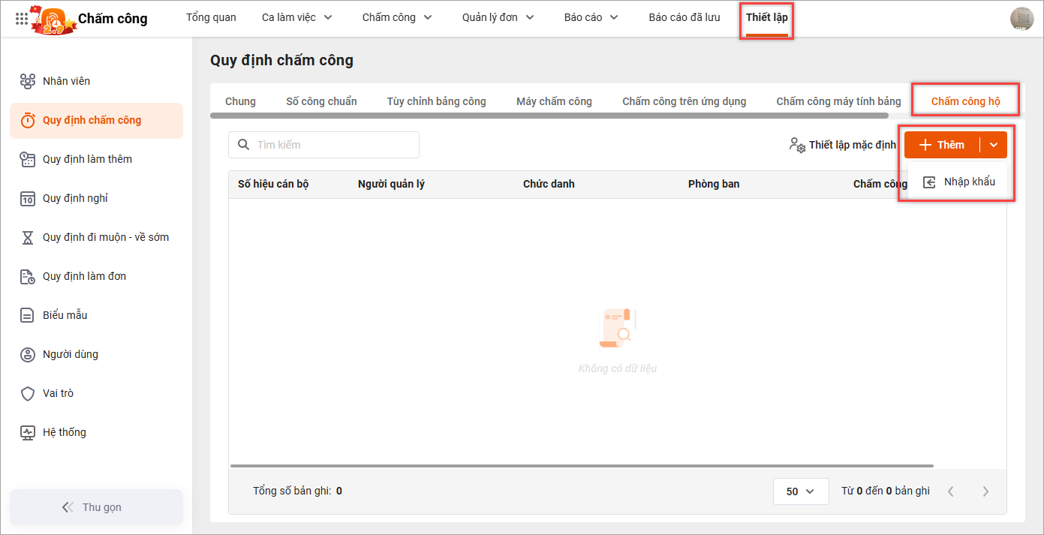Viewport: 1044px width, 535px height.
Task: Click the plus icon on Thêm button
Action: [925, 145]
